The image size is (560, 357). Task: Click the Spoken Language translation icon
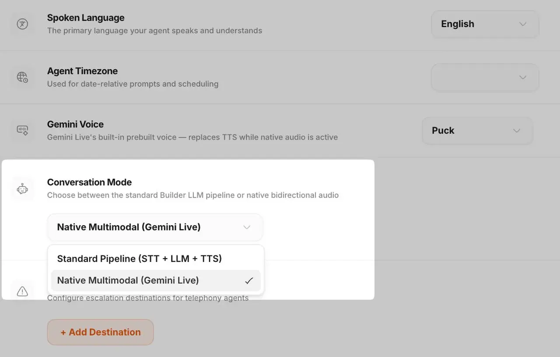point(22,24)
